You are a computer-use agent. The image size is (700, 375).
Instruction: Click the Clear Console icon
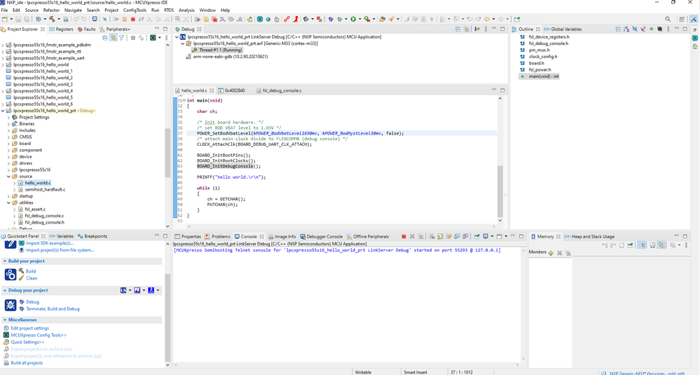pos(432,237)
